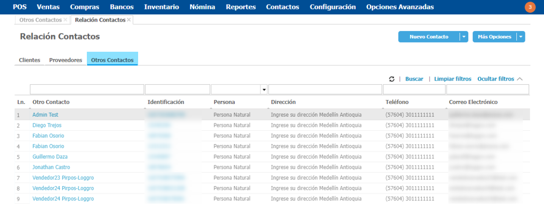The image size is (544, 204).
Task: Click the Teléfono filter input field
Action: click(x=414, y=89)
